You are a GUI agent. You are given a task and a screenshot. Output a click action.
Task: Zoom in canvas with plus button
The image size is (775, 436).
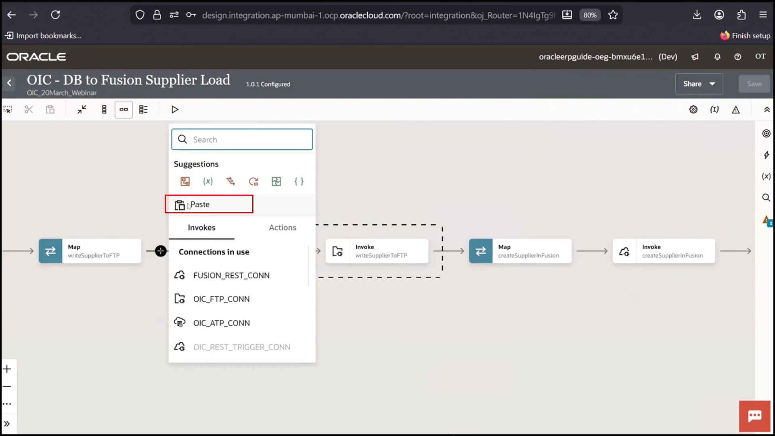7,369
